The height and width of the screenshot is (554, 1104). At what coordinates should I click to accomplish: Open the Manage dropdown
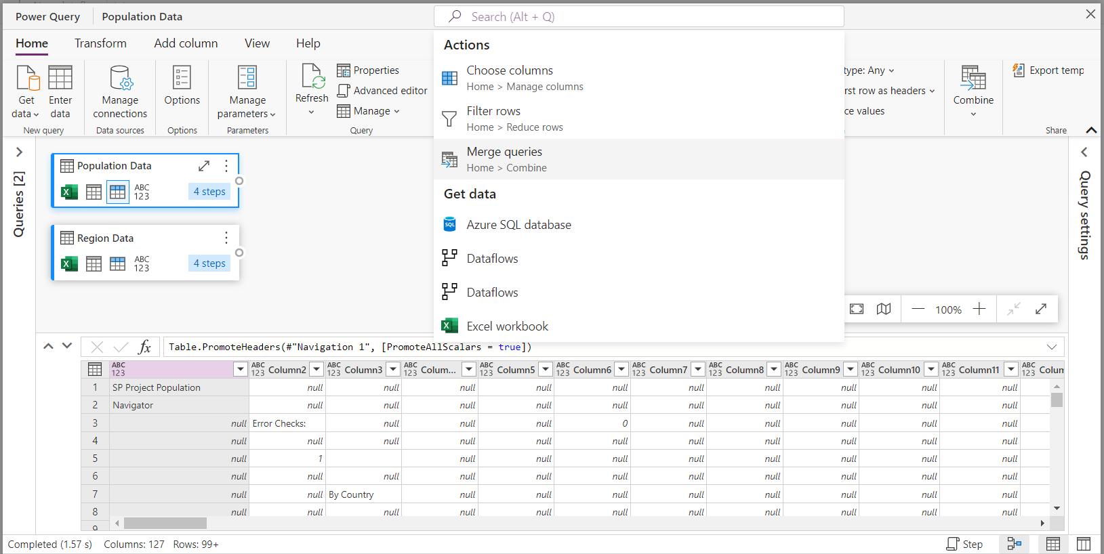[x=369, y=111]
